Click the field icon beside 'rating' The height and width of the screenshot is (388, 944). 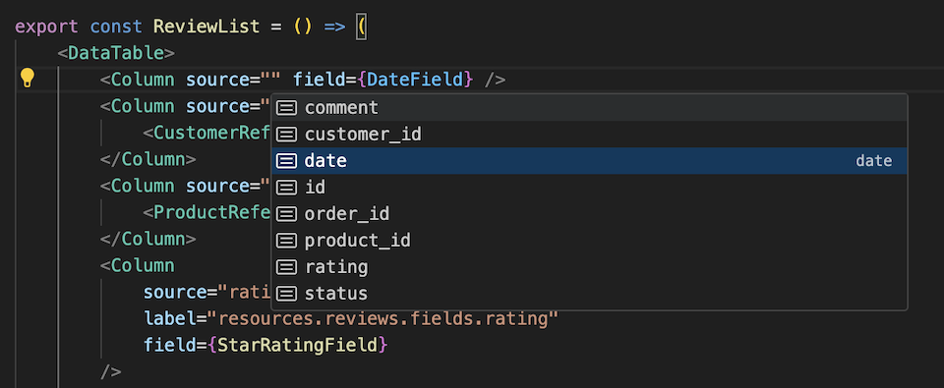(x=286, y=267)
